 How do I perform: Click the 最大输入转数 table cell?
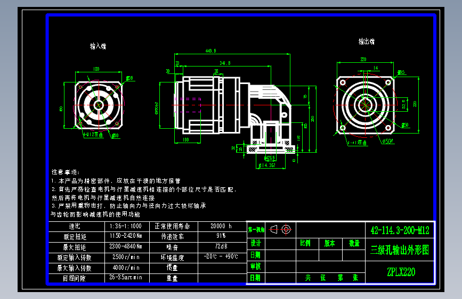pos(76,268)
